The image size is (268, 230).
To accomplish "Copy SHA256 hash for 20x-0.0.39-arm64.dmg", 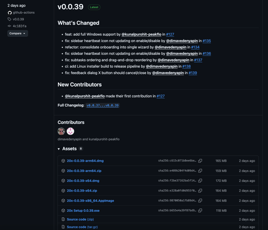I will pyautogui.click(x=200, y=161).
